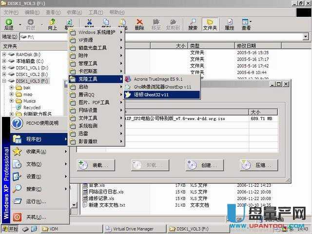Launch Gho映像浏览器 GhostExp v11
This screenshot has width=312, height=234.
click(x=162, y=87)
